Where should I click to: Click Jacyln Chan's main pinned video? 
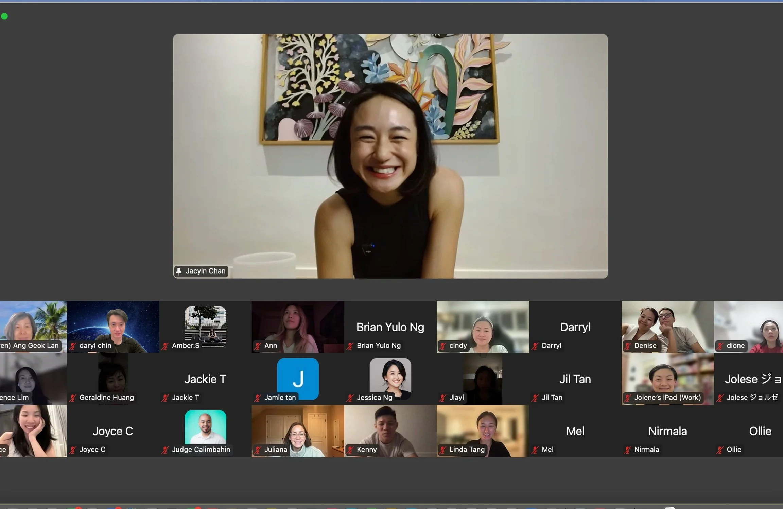[390, 156]
